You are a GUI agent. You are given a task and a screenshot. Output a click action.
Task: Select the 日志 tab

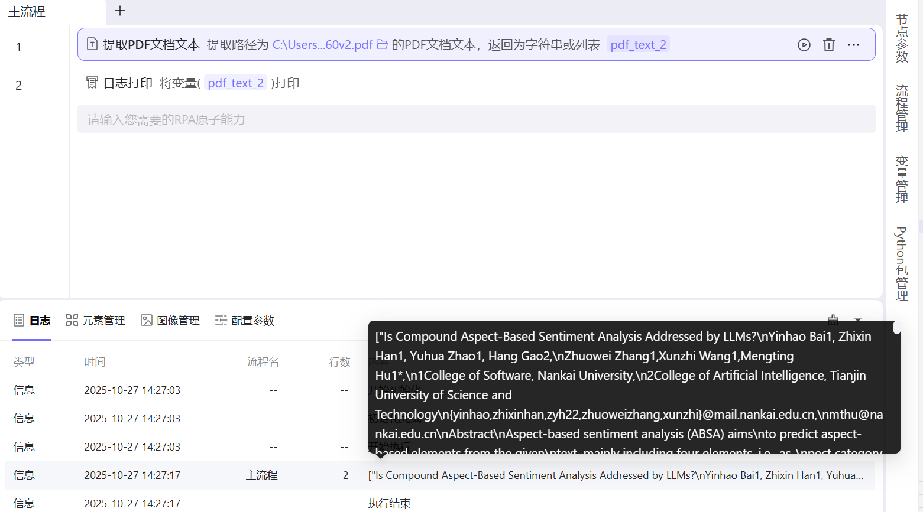(32, 321)
